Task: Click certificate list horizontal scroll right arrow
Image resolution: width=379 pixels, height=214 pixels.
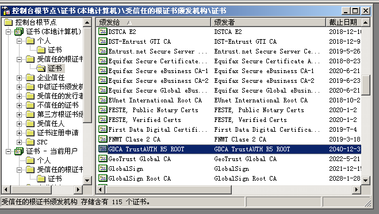Action: (x=356, y=190)
